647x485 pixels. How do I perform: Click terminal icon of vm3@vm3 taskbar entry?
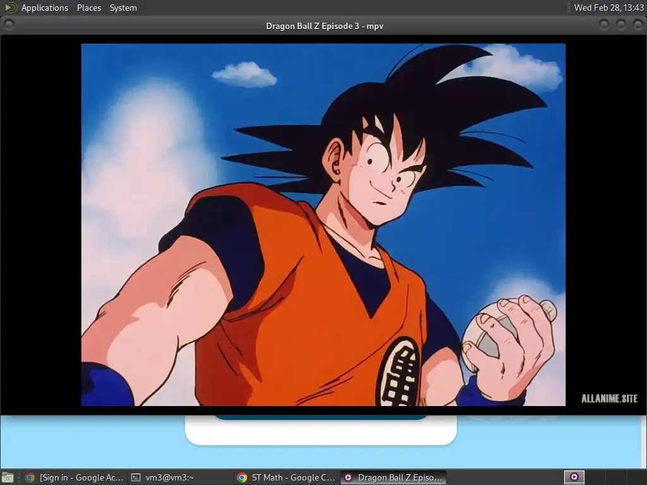coord(136,477)
